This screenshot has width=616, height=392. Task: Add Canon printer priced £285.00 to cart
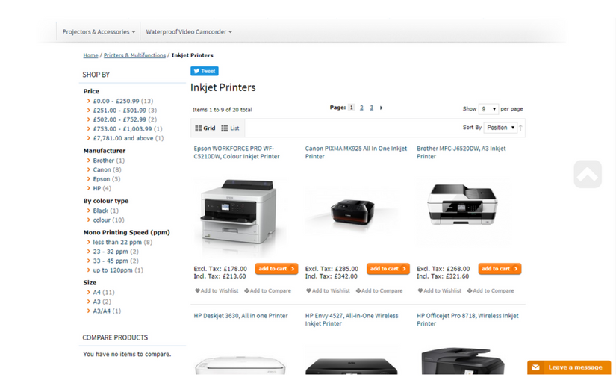(x=388, y=269)
